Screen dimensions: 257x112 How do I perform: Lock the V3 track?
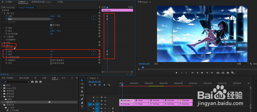94,97
